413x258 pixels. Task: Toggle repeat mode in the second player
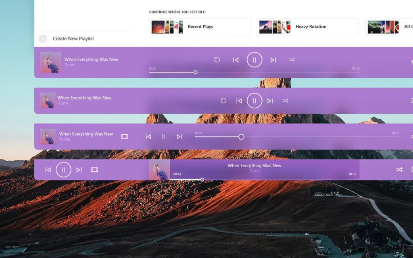click(223, 101)
